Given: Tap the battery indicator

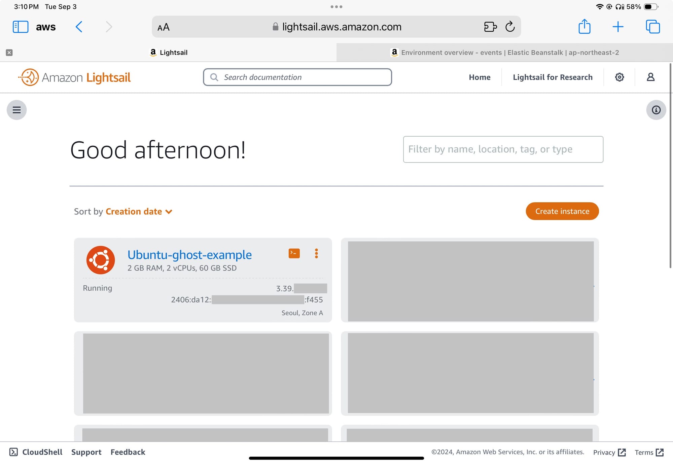Looking at the screenshot, I should [651, 7].
